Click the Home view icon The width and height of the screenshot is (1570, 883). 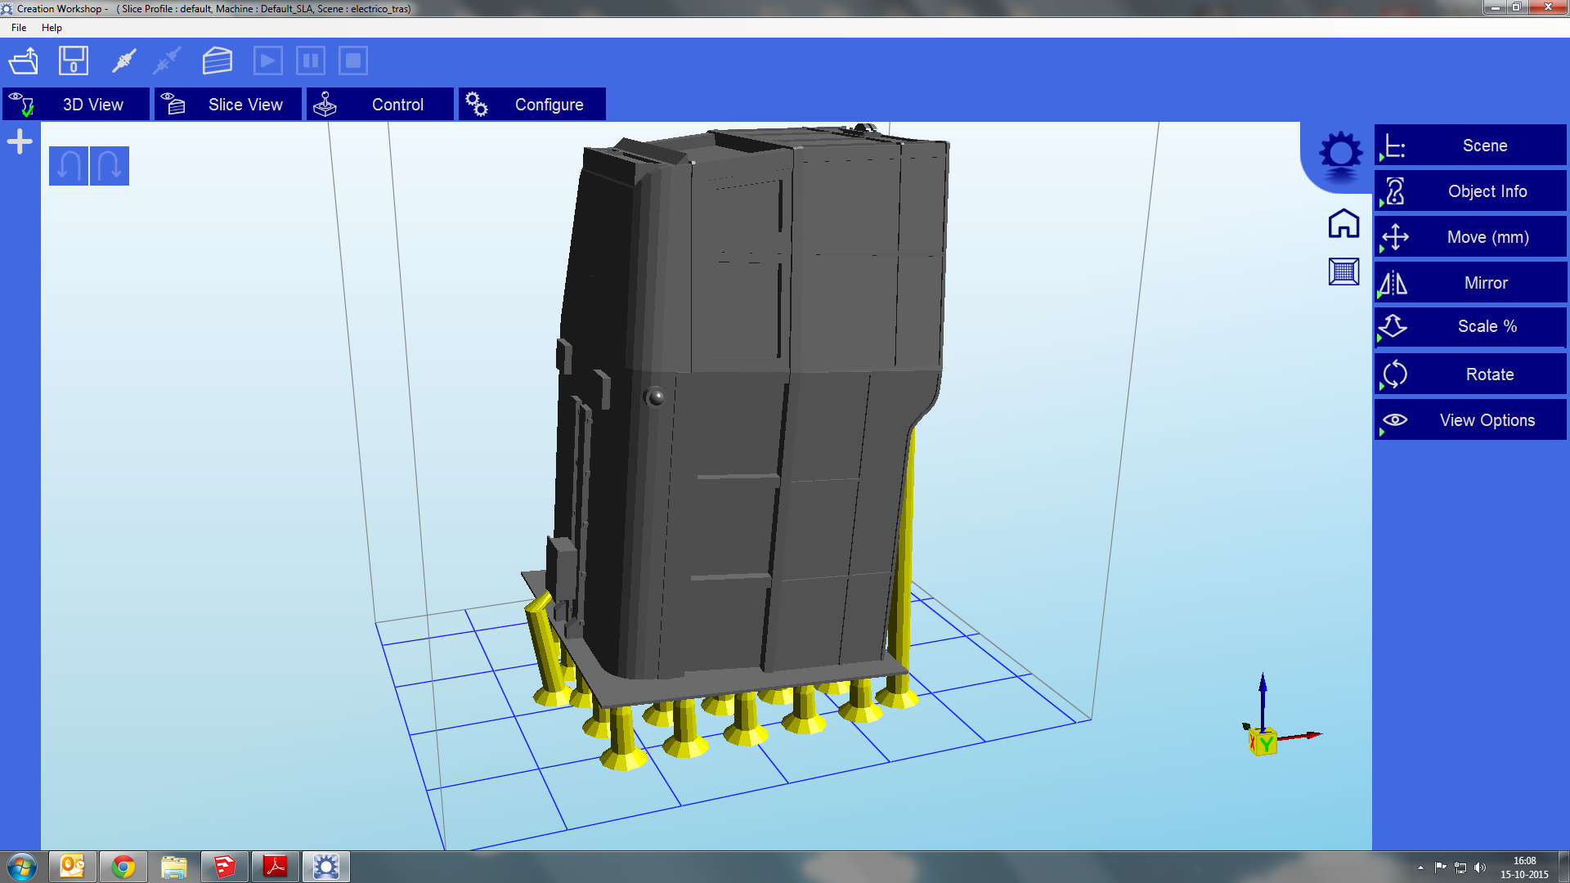coord(1343,223)
